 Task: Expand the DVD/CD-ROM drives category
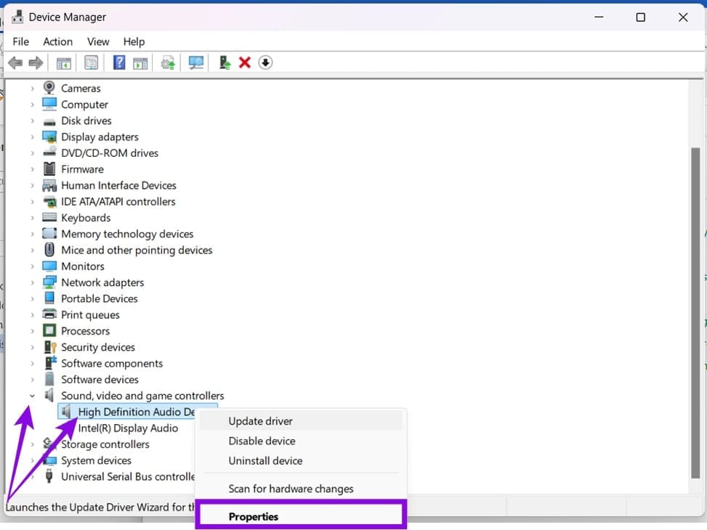[32, 153]
